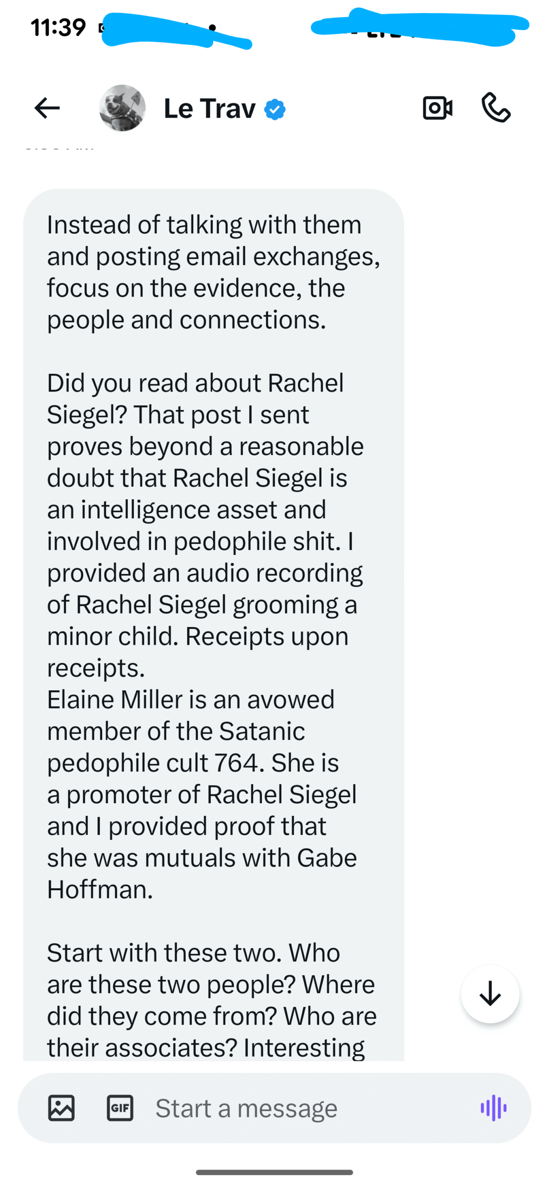The width and height of the screenshot is (549, 1190).
Task: Start a video call with Le Trav
Action: coord(437,108)
